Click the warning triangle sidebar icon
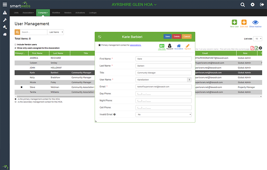Screen dimensions: 267x170 (x=5, y=13)
